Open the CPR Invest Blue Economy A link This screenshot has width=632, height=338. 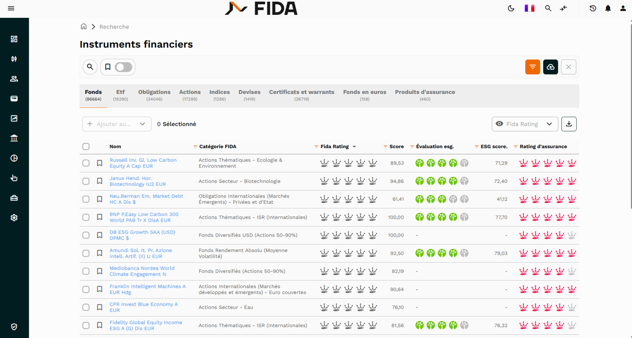click(143, 307)
